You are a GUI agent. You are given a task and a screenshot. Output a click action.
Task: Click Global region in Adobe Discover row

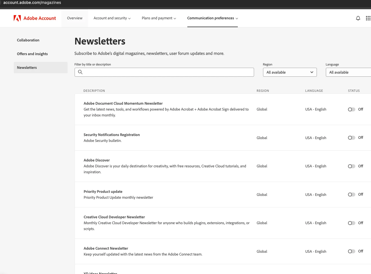click(x=262, y=166)
